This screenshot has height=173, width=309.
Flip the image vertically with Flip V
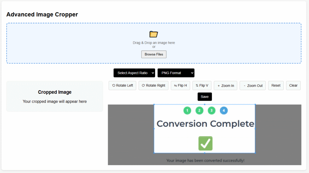[x=202, y=86]
